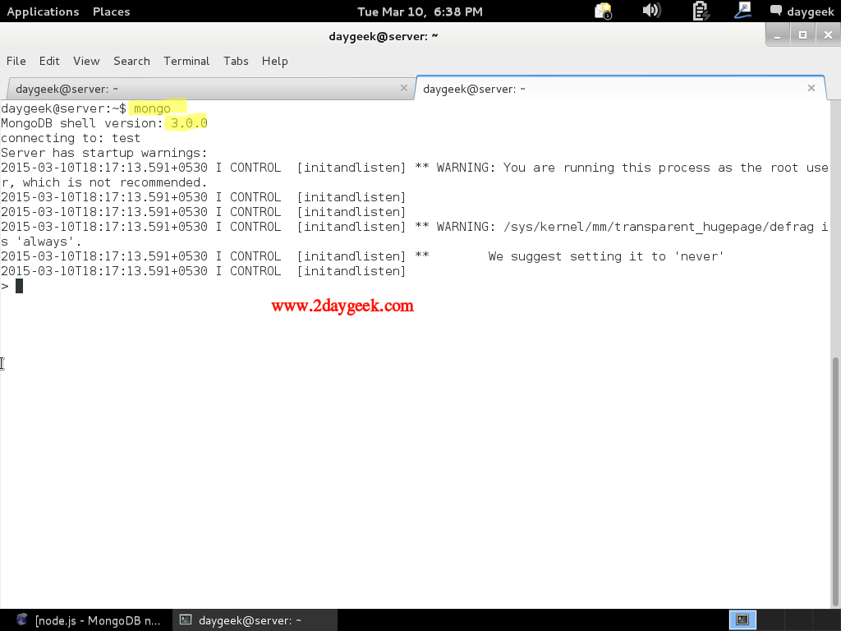Open the daygeek user chat menu
Viewport: 841px width, 631px height.
(802, 12)
